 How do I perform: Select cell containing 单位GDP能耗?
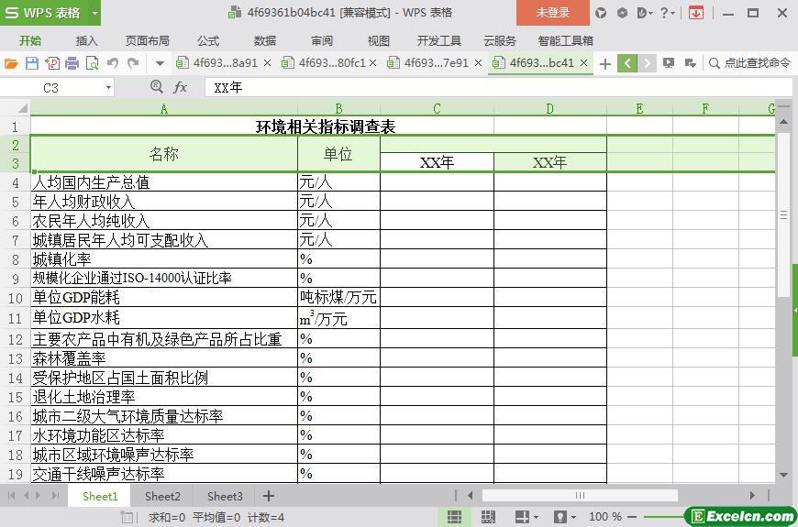[x=164, y=298]
